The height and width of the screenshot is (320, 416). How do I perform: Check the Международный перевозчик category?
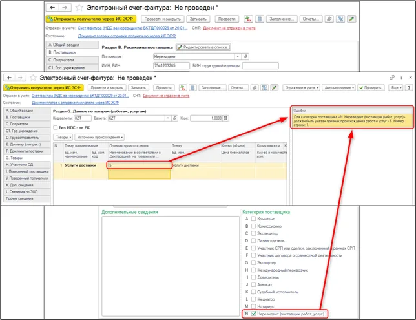[x=253, y=270]
